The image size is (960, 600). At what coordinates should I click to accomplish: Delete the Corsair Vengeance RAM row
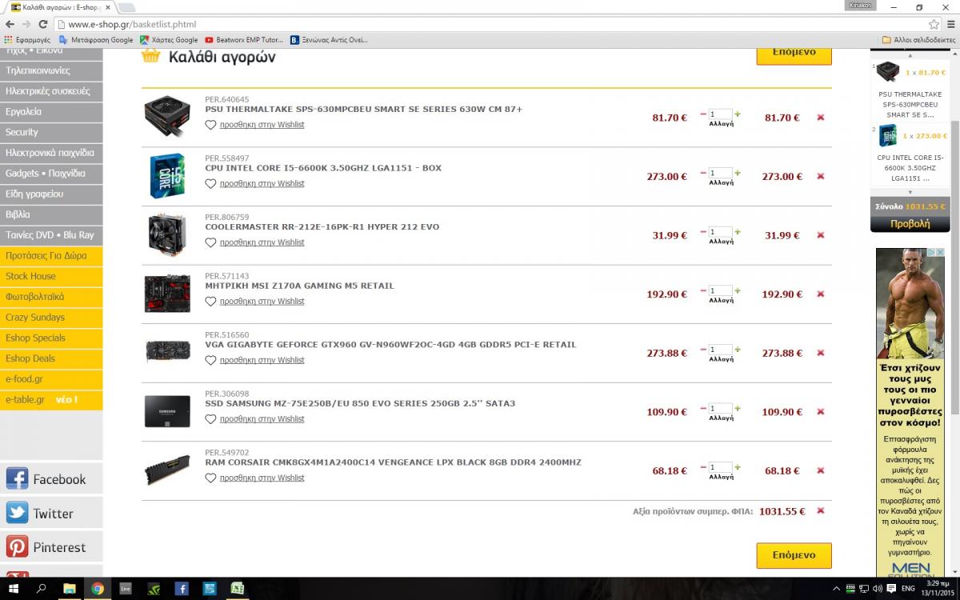click(820, 470)
